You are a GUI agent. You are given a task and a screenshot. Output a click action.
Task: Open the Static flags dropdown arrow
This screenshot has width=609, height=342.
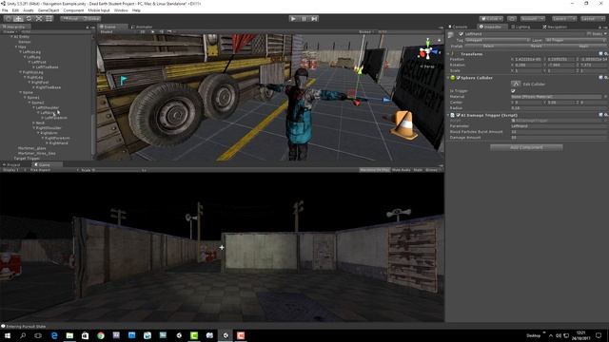pos(605,34)
